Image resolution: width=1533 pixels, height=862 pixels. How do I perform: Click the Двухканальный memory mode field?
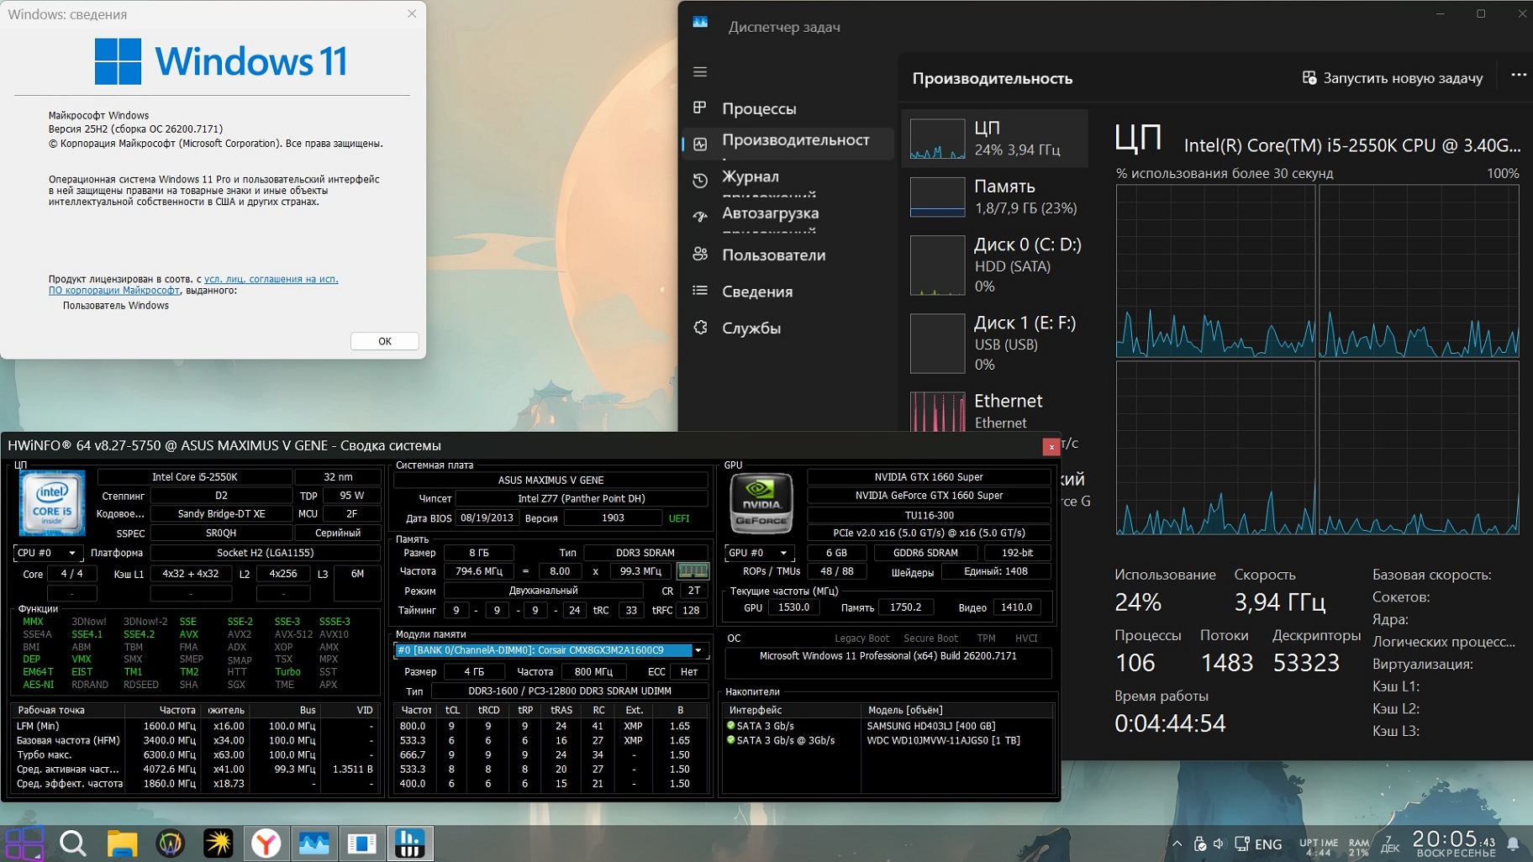pyautogui.click(x=543, y=591)
